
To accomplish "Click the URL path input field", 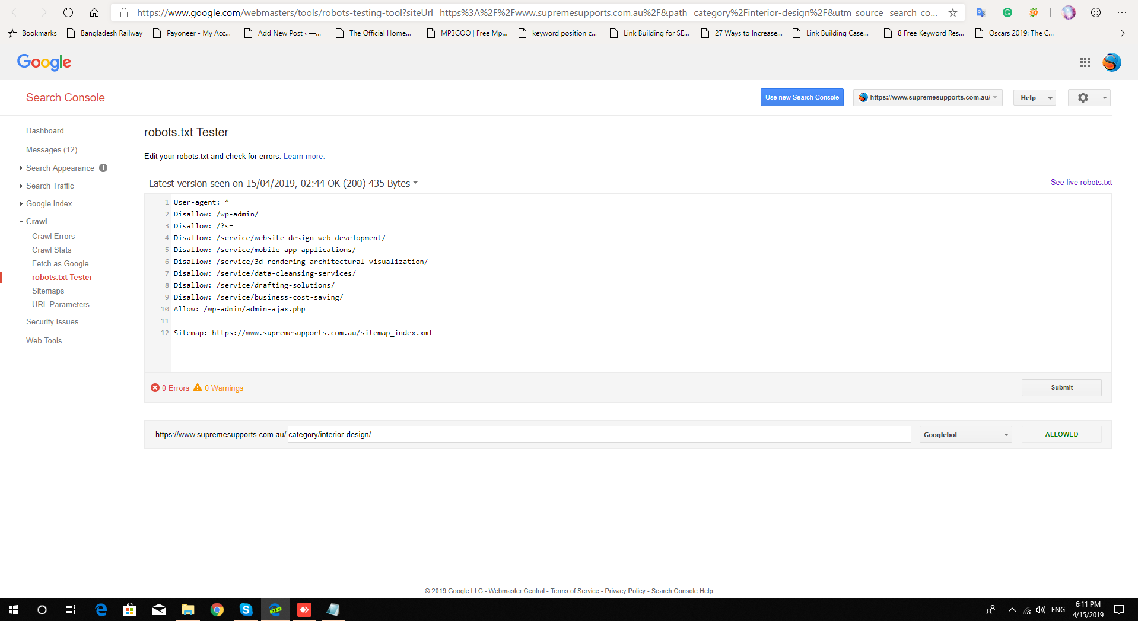I will point(599,434).
